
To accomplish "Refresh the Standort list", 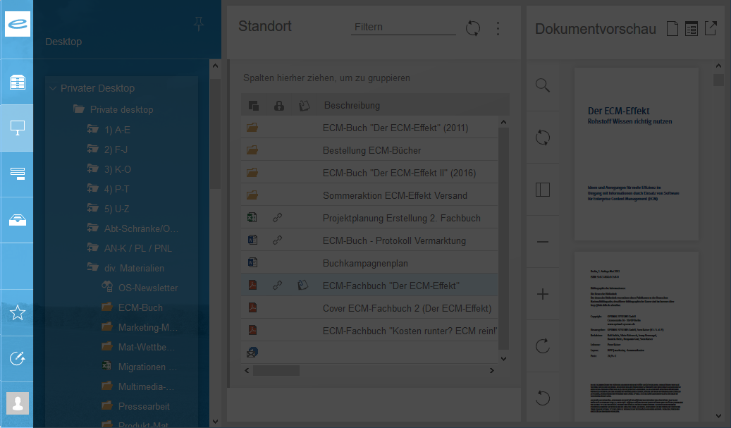I will pos(473,28).
